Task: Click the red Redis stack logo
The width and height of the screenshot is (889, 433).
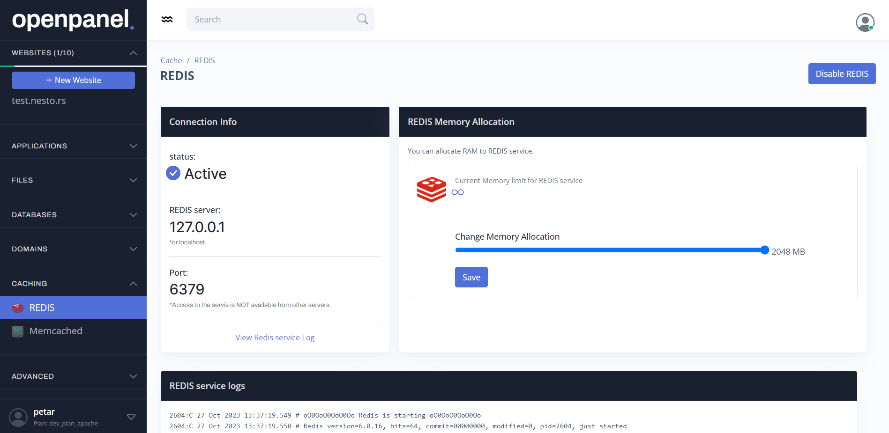Action: (431, 190)
